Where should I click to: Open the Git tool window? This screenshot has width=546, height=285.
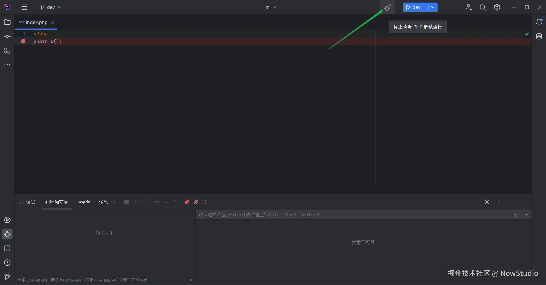click(x=7, y=277)
